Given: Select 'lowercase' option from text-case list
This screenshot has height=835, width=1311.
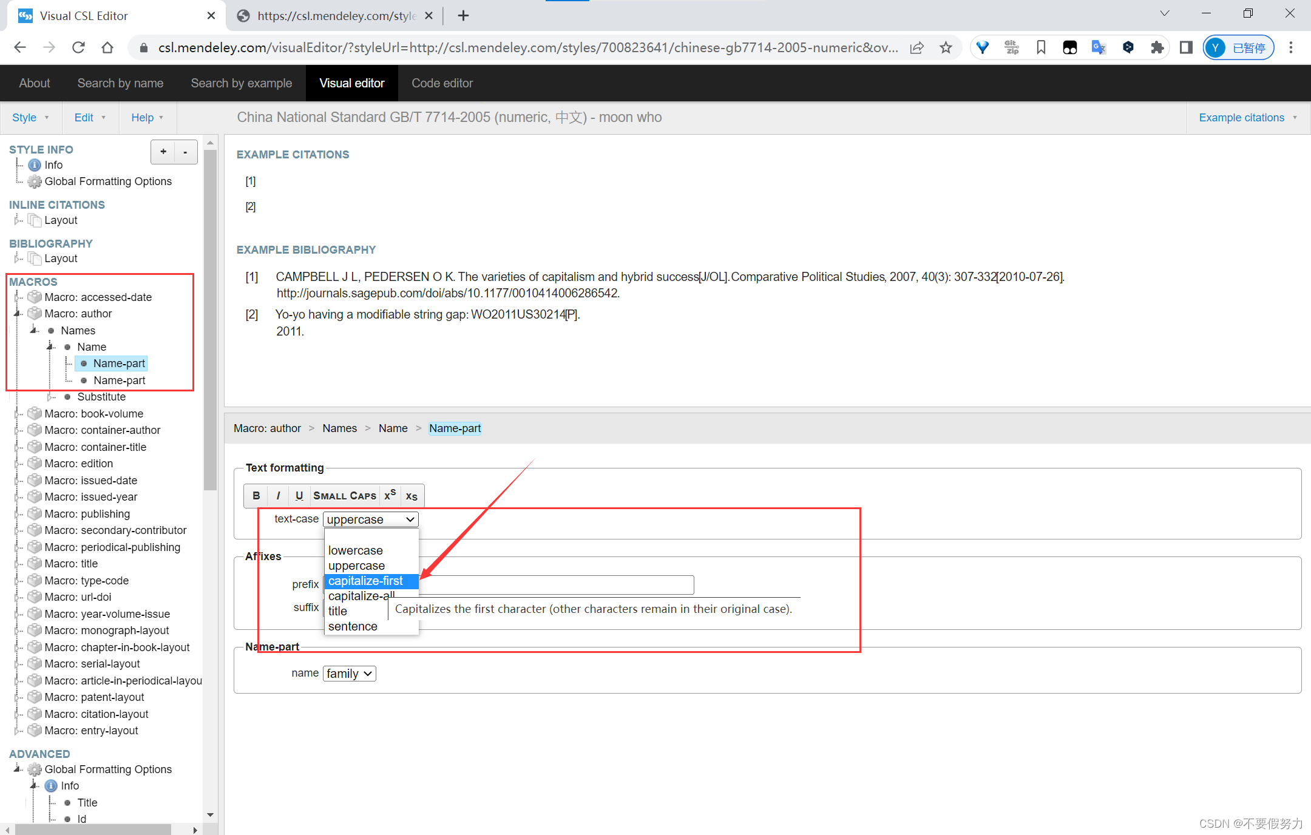Looking at the screenshot, I should click(356, 550).
